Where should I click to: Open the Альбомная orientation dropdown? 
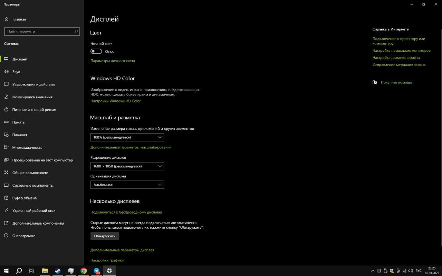pos(127,185)
